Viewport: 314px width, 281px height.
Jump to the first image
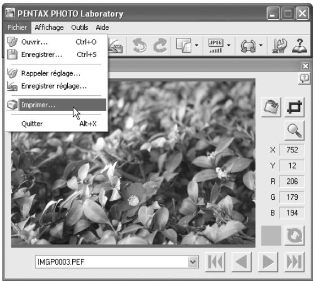(215, 262)
